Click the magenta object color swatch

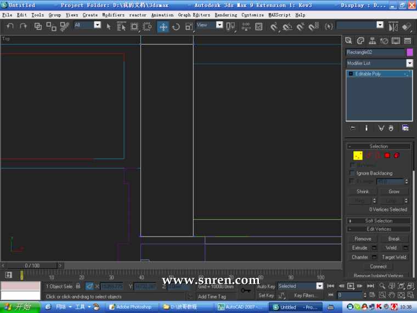410,52
